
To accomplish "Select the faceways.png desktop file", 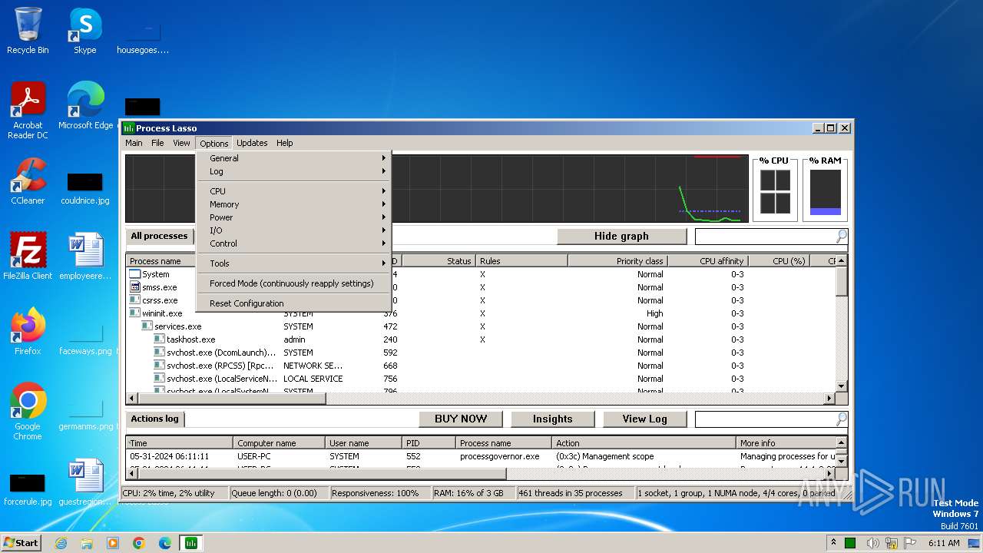I will [x=85, y=339].
